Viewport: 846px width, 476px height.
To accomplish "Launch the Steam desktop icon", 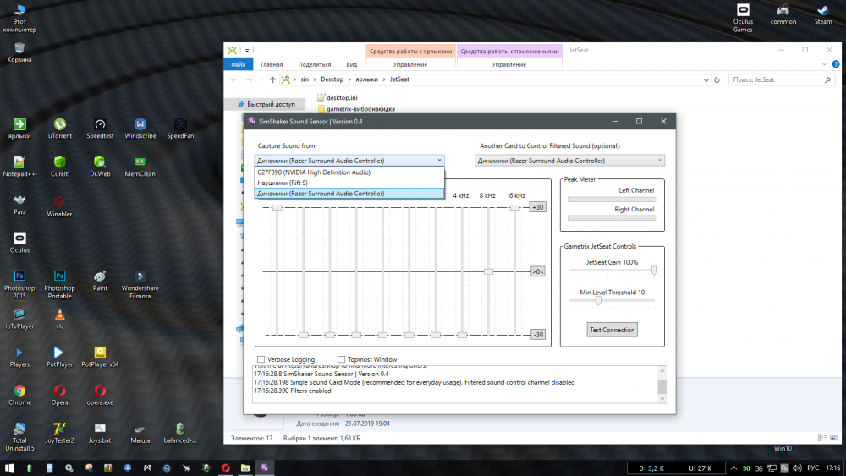I will 822,9.
